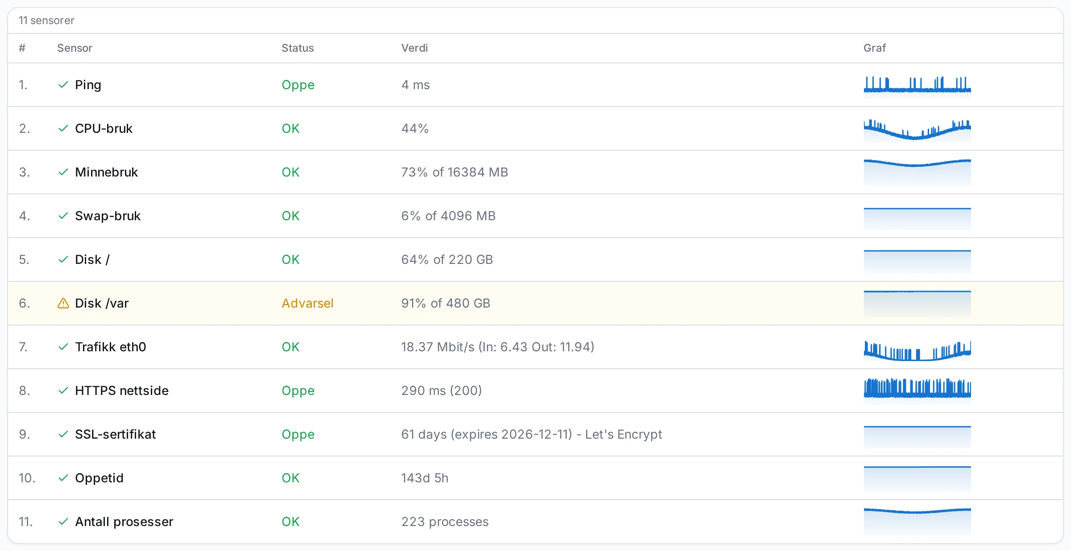Image resolution: width=1071 pixels, height=551 pixels.
Task: Click the Oppe status in Ping row
Action: tap(298, 85)
